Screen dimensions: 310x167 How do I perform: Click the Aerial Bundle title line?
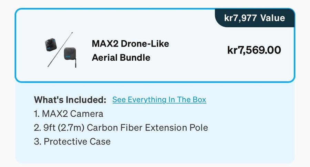pyautogui.click(x=121, y=57)
